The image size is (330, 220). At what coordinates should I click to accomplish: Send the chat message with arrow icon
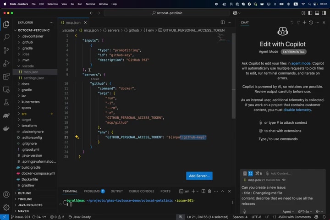tap(317, 211)
